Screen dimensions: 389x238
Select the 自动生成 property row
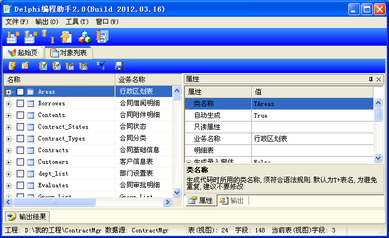279,115
